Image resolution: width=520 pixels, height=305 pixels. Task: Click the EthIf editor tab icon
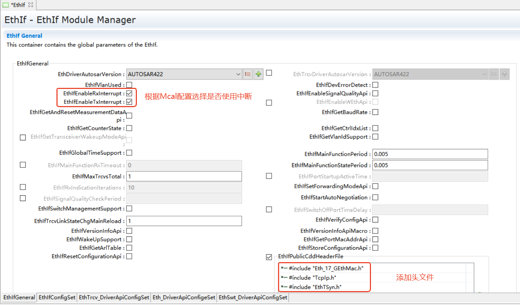[6, 5]
